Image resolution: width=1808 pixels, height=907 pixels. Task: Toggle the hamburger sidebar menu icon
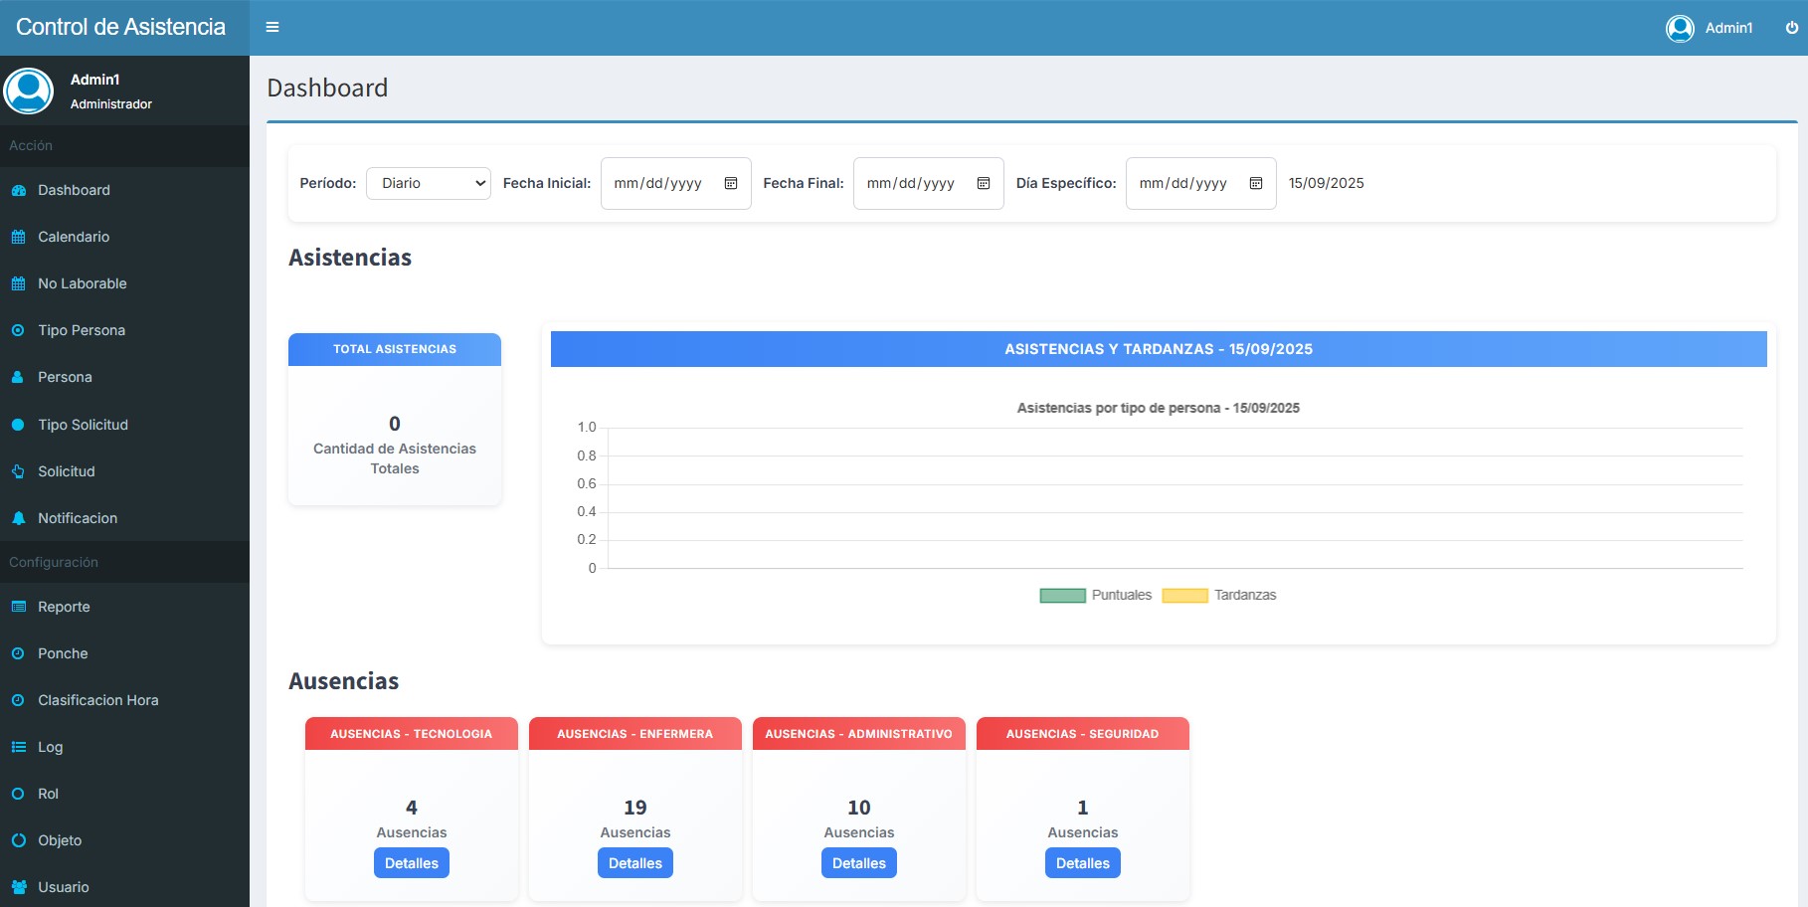(x=272, y=27)
